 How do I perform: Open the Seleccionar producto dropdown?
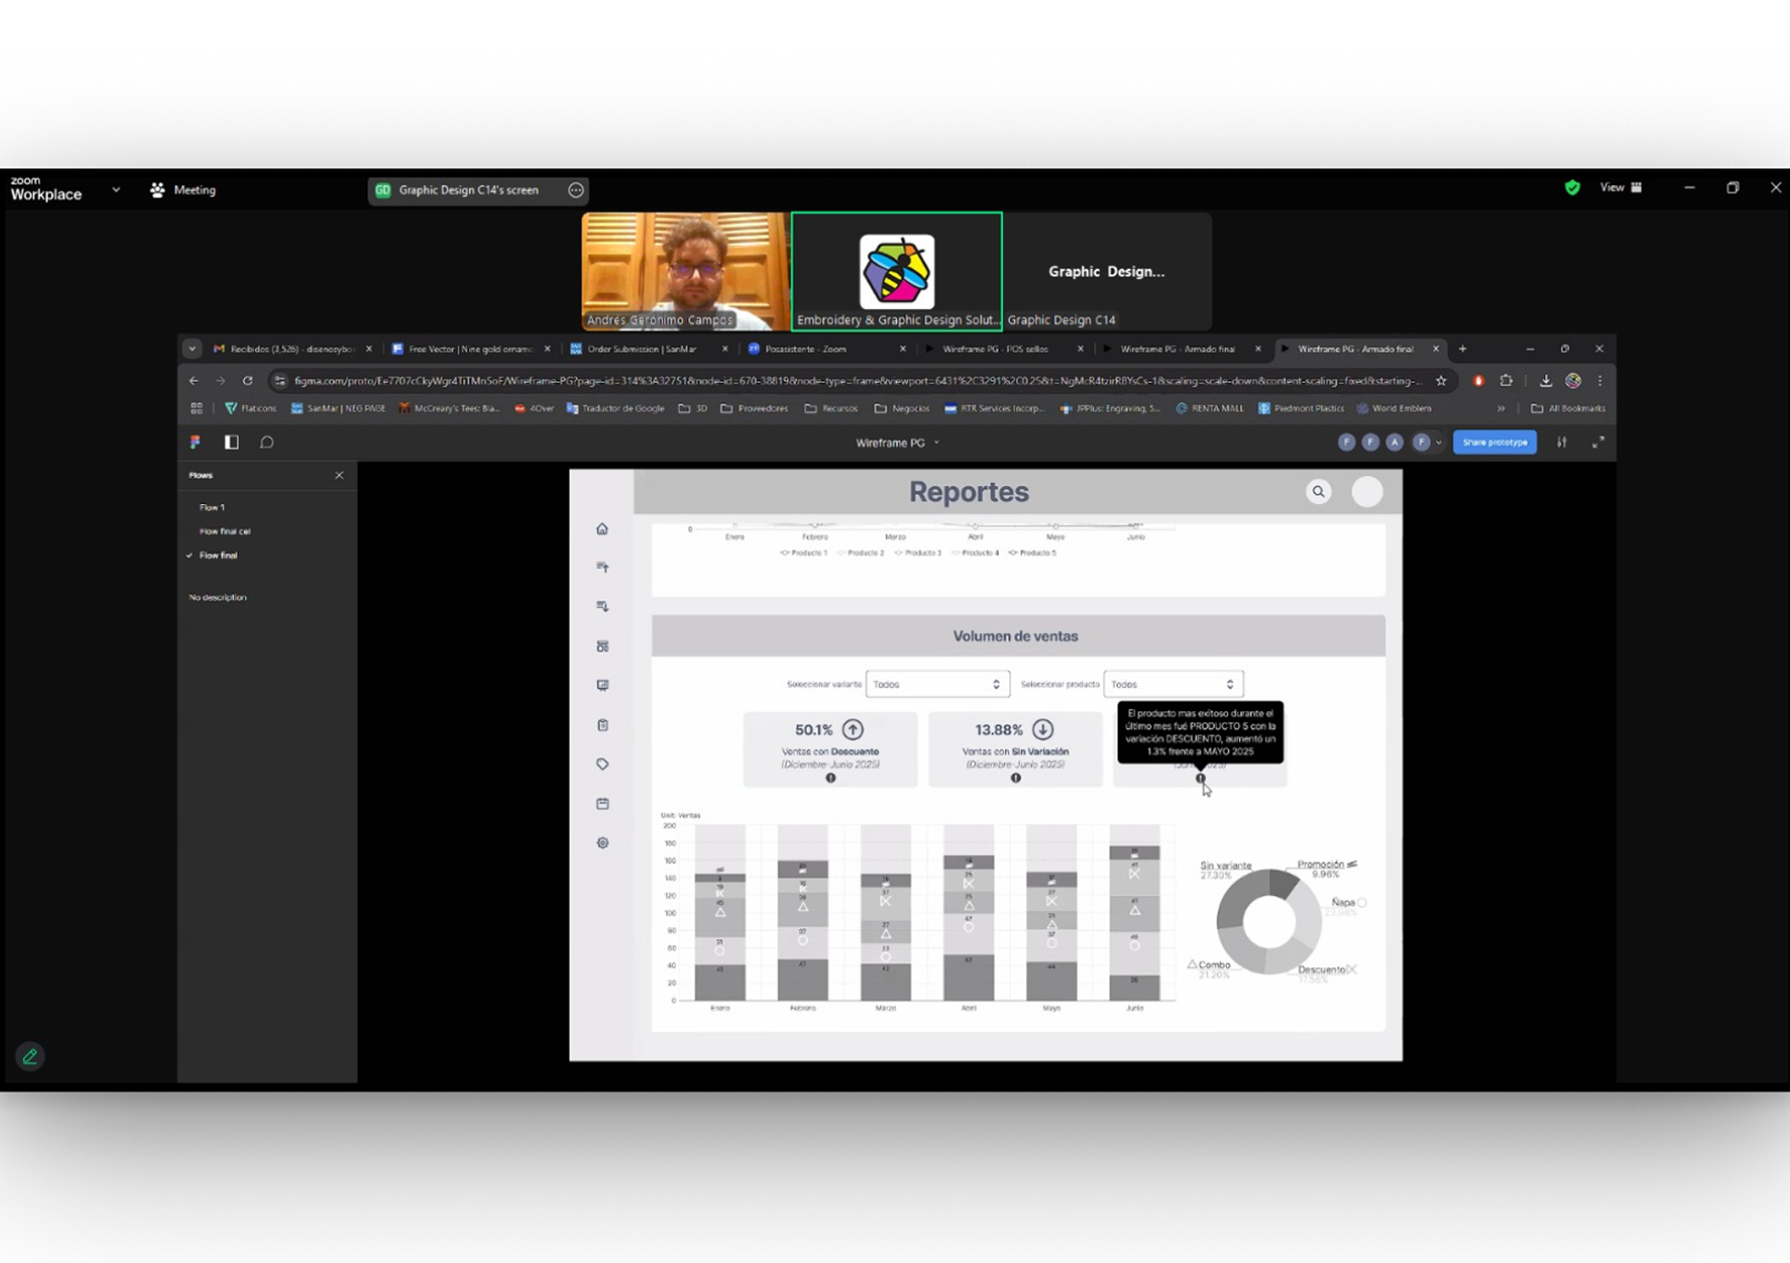1172,684
